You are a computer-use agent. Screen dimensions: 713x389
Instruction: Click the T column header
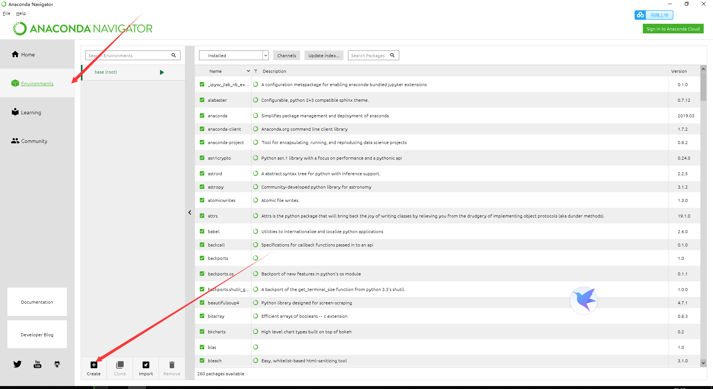[x=256, y=71]
